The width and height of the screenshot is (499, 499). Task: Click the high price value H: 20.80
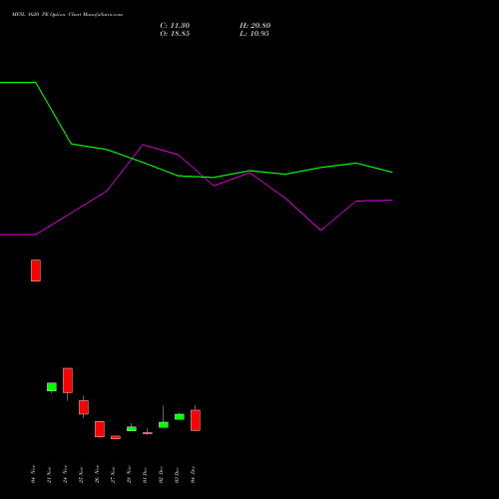[255, 26]
